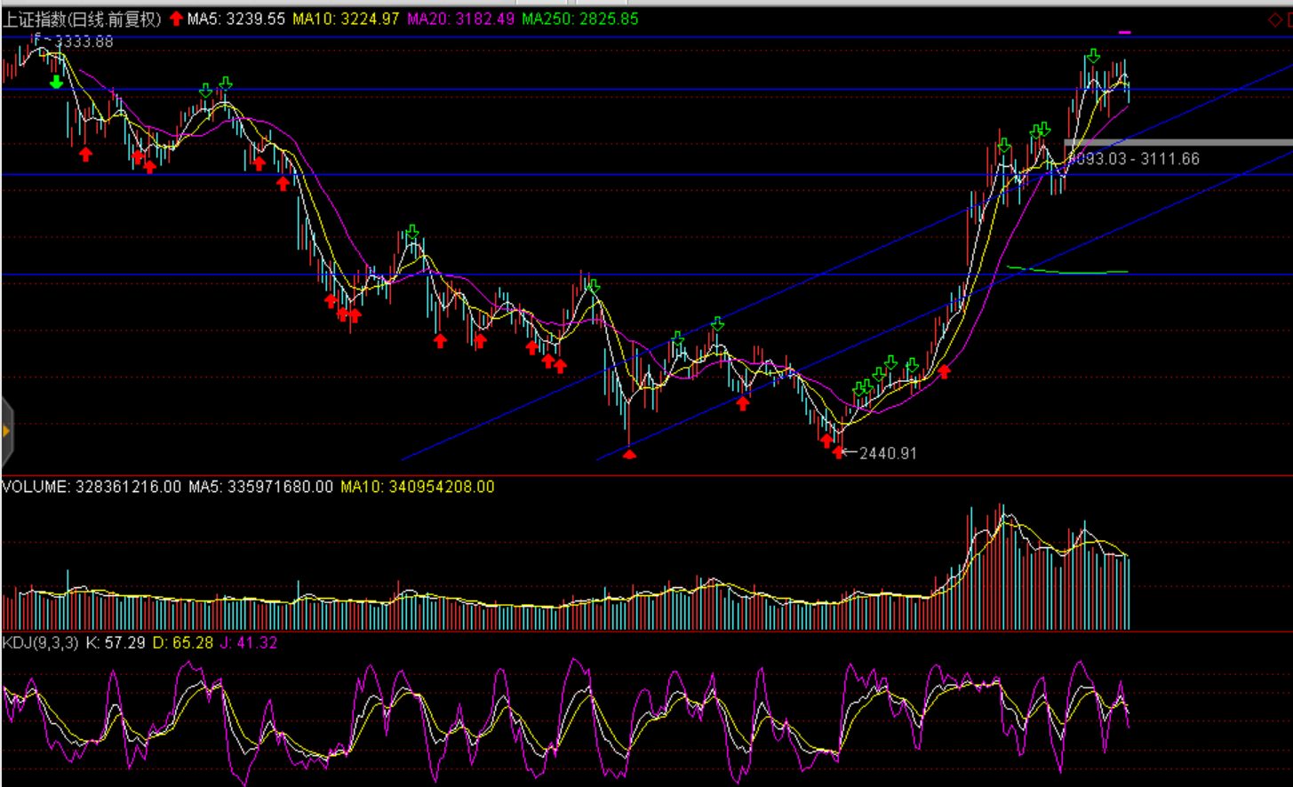Click the 3093.03 - 3111.66 gap label

click(x=1134, y=159)
